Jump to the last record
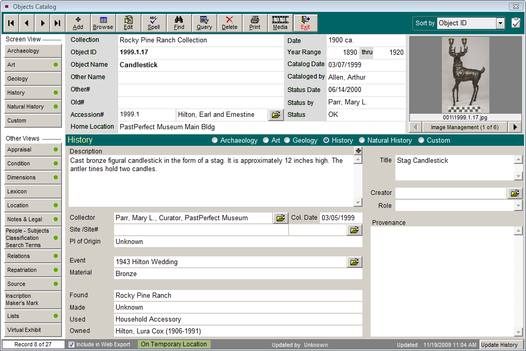 pyautogui.click(x=57, y=23)
